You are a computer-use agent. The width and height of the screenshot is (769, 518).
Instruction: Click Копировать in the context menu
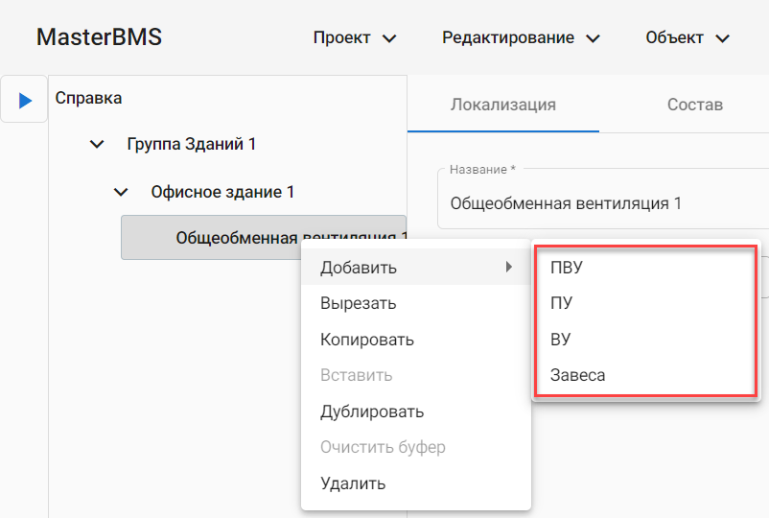tap(366, 340)
